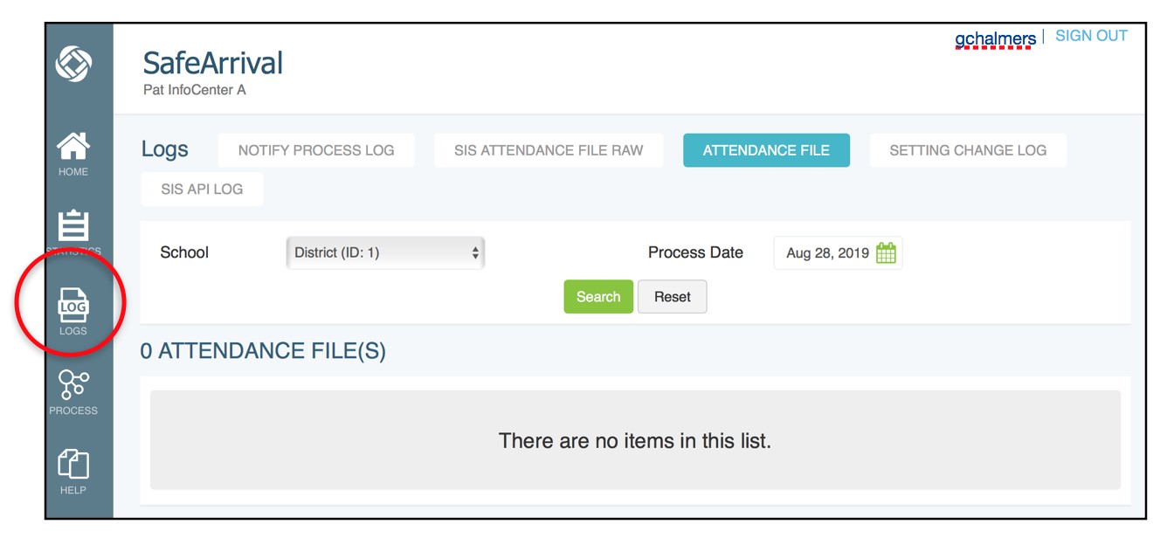Click the Aug 28, 2019 date field
The image size is (1167, 538).
[826, 252]
